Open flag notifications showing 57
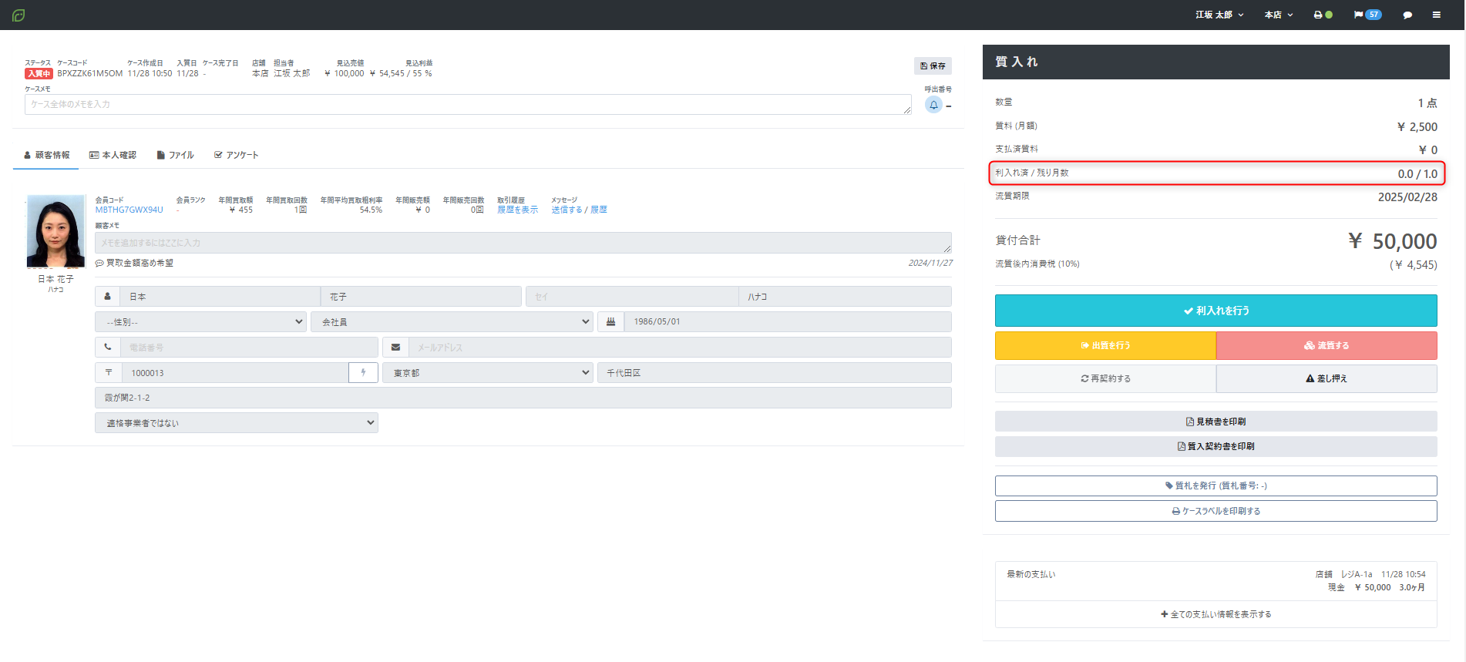The width and height of the screenshot is (1466, 662). coord(1367,15)
